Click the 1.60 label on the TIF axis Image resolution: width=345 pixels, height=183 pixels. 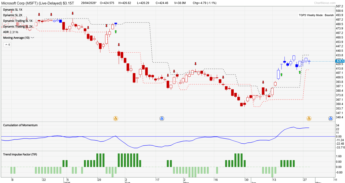pyautogui.click(x=338, y=156)
